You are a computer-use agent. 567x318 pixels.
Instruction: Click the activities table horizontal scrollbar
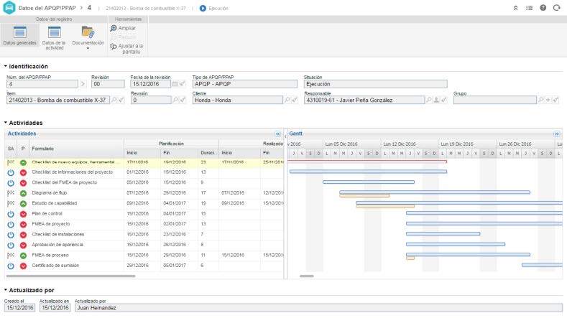coord(70,276)
